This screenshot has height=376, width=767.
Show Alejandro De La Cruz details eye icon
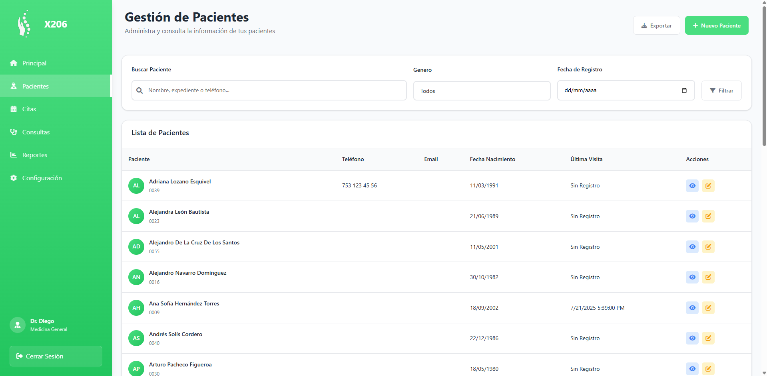[692, 247]
